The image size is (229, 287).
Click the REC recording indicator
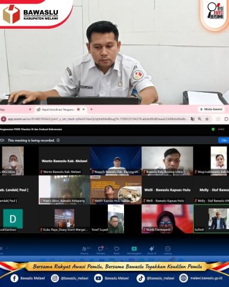[x=221, y=129]
